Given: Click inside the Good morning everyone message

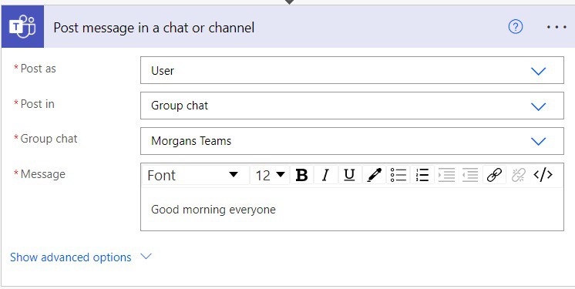Looking at the screenshot, I should tap(213, 210).
